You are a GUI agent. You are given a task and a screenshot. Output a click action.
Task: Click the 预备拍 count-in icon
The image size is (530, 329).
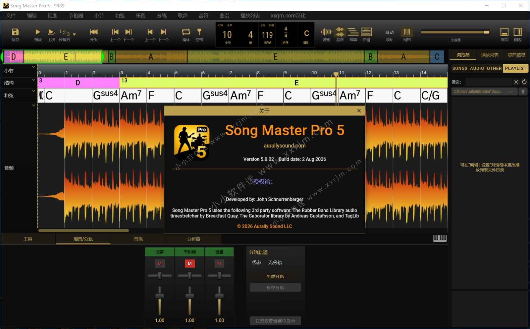click(64, 33)
